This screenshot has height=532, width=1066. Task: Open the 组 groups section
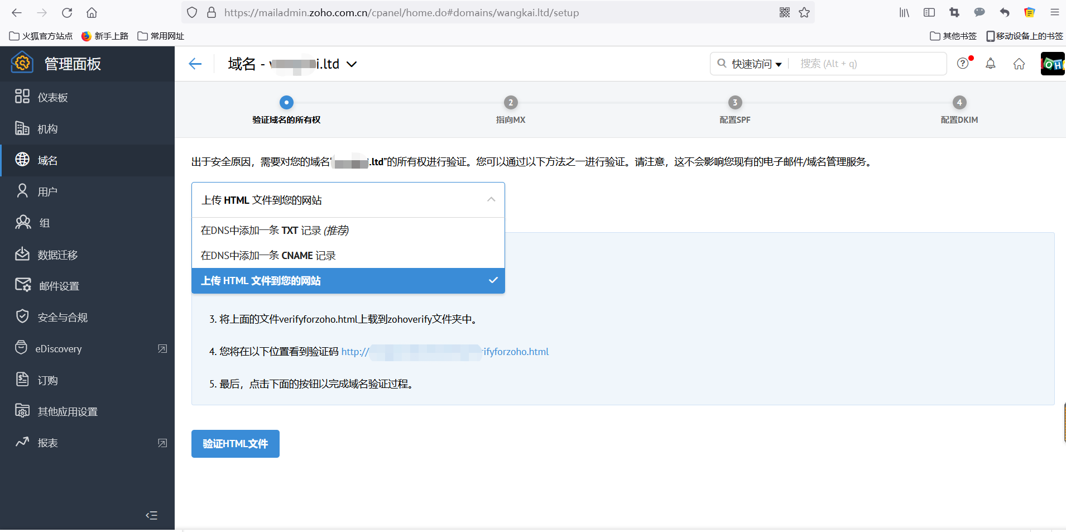point(87,223)
